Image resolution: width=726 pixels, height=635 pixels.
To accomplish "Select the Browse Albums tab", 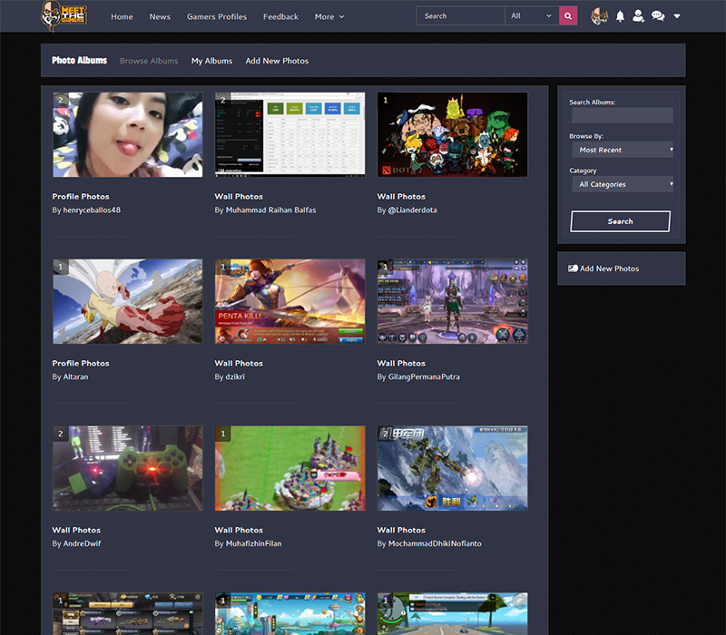I will tap(149, 61).
